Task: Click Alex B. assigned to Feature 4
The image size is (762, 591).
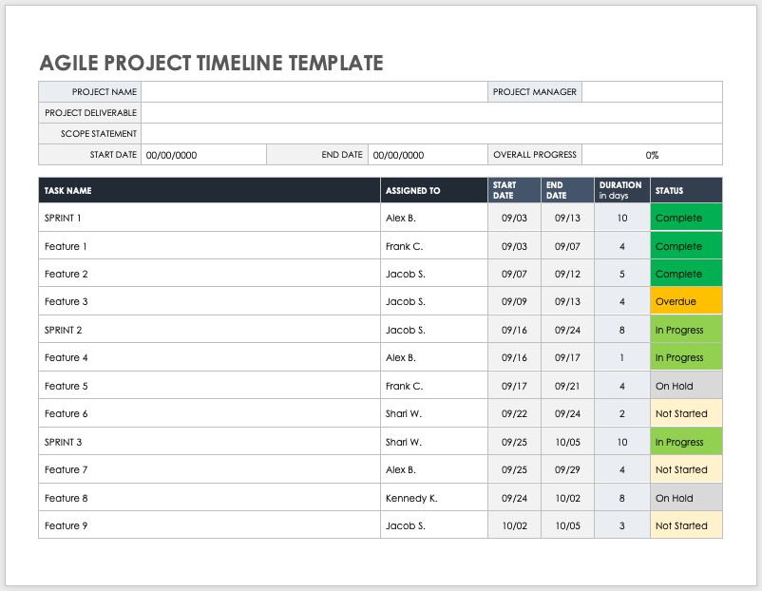Action: (406, 357)
